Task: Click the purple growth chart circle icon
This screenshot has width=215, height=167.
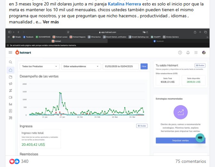Action: 181,112
